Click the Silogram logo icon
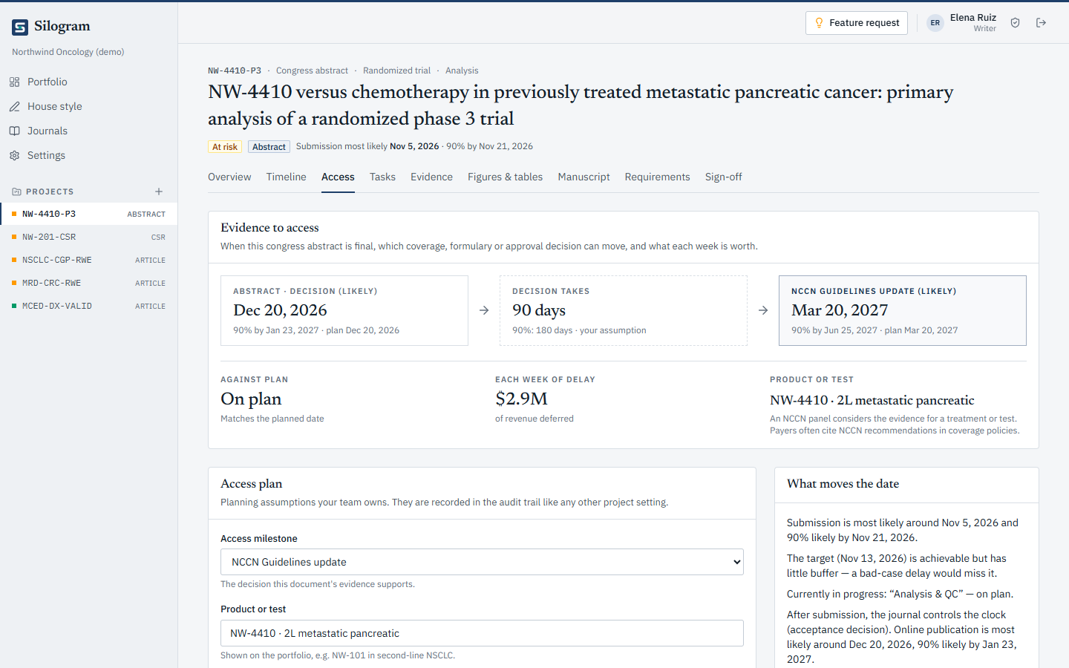The width and height of the screenshot is (1069, 668). (20, 27)
